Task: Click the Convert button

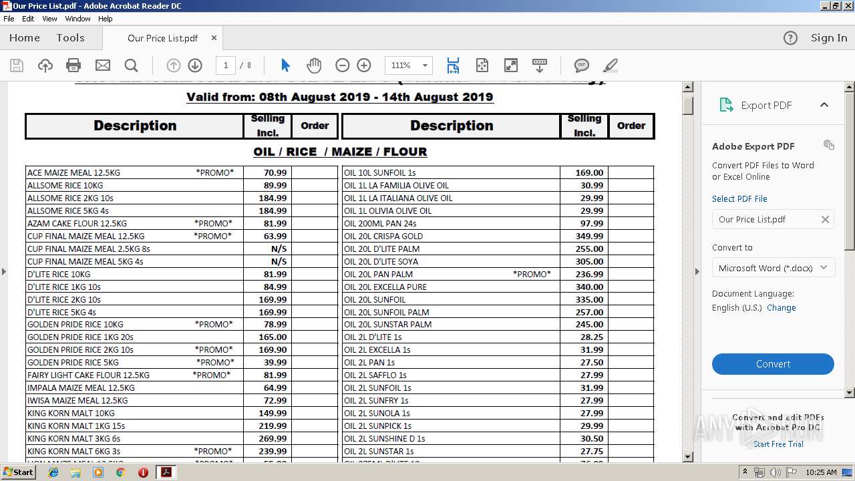Action: pos(773,364)
